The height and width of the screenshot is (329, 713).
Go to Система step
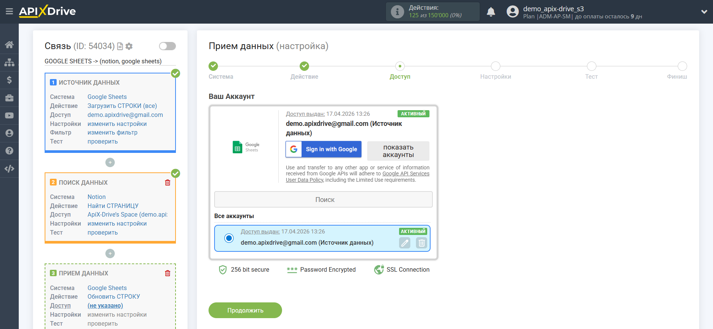point(213,66)
